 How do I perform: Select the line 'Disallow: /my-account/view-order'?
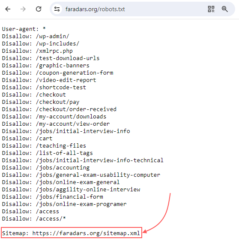click(x=56, y=124)
